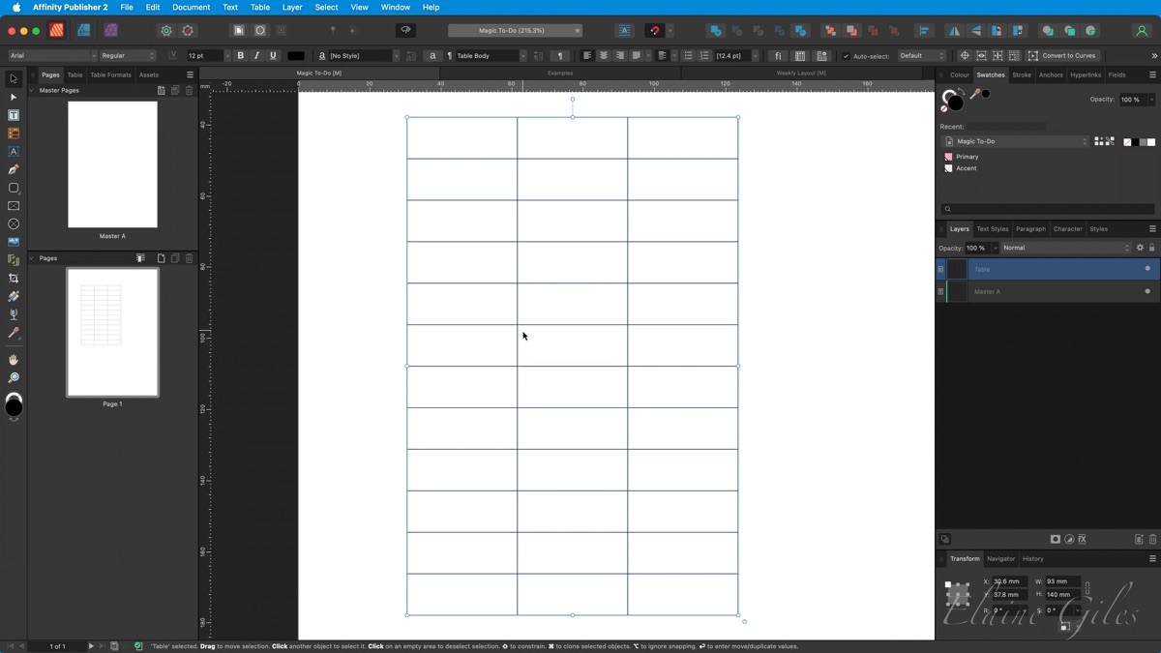Toggle show special characters pilcrow

pos(560,56)
